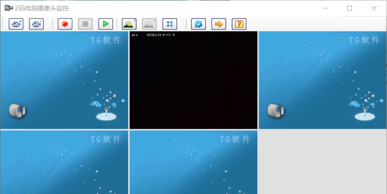This screenshot has width=387, height=194.
Task: Start playback with the green play arrow
Action: tap(106, 24)
